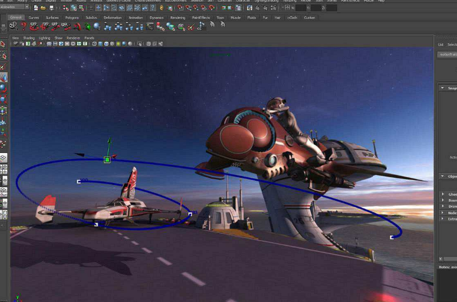Expand the Node Behavior section

click(x=443, y=213)
